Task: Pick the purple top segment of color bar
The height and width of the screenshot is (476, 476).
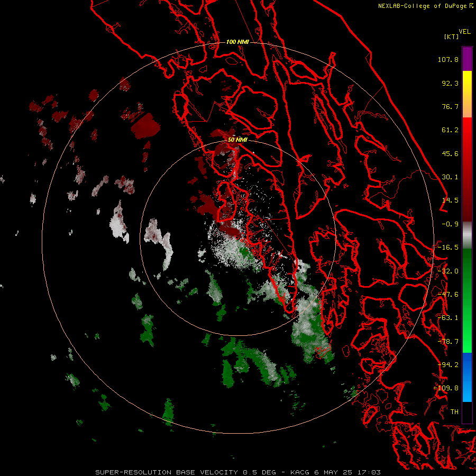Action: (467, 59)
